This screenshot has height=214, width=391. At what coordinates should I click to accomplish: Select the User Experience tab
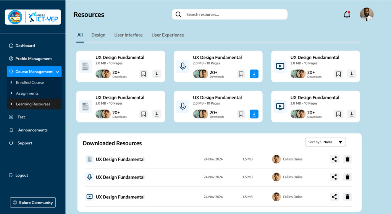pyautogui.click(x=168, y=35)
